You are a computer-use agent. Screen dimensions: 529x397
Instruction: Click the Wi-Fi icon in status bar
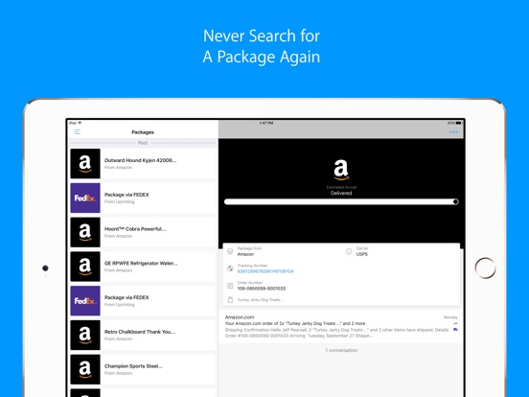(80, 123)
